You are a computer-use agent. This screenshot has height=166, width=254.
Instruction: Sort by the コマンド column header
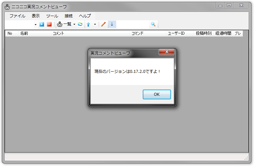[148, 33]
